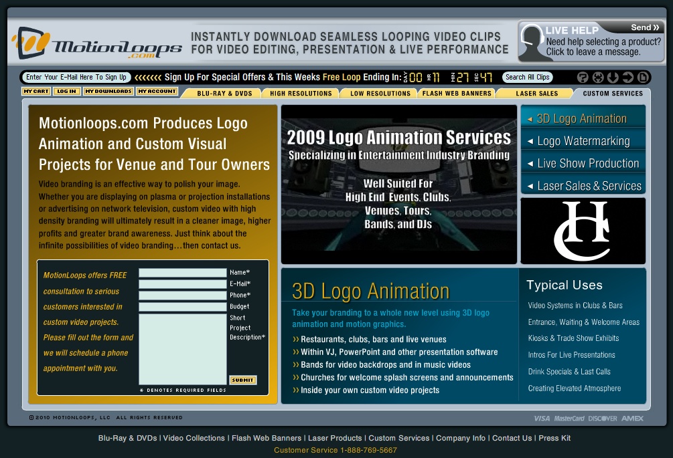Click the Name field in consultation form
This screenshot has height=458, width=673.
click(182, 273)
